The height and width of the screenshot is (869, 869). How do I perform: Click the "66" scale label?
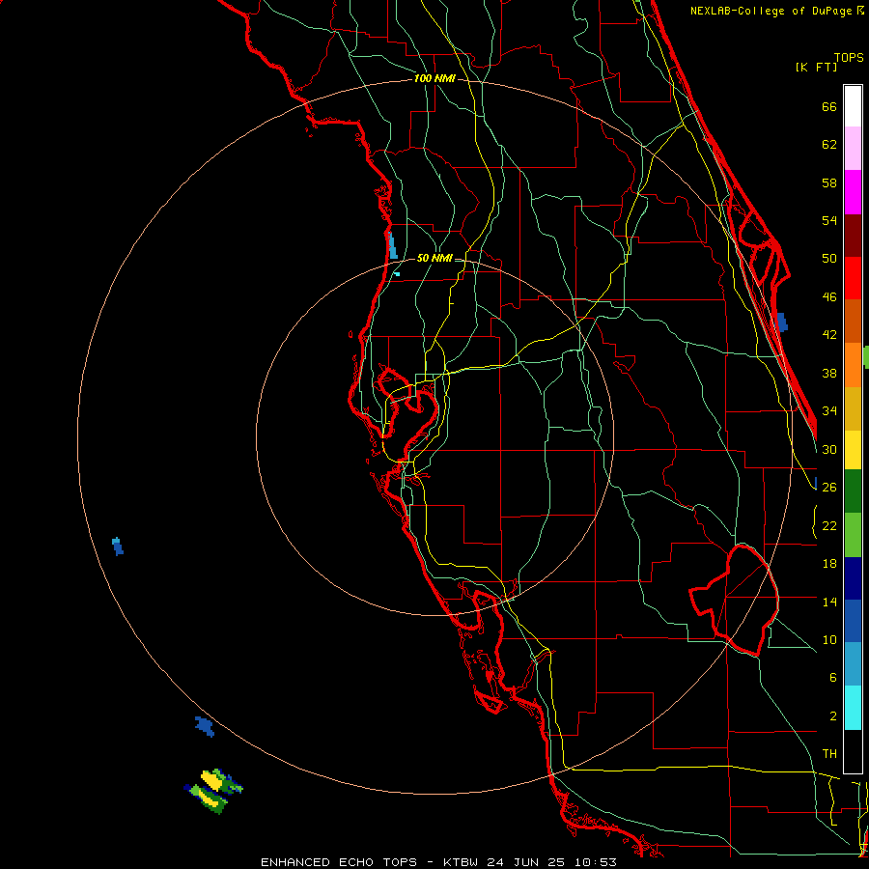tap(829, 106)
